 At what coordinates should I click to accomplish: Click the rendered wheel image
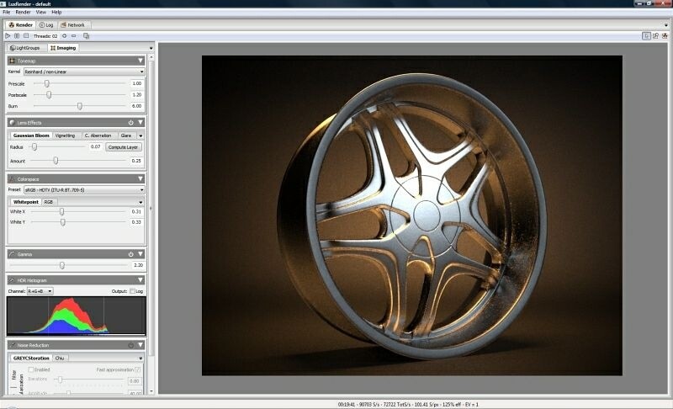pyautogui.click(x=412, y=215)
